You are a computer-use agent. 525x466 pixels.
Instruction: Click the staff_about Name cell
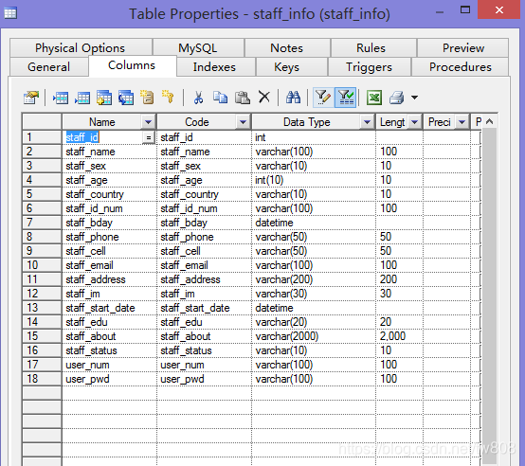(109, 336)
